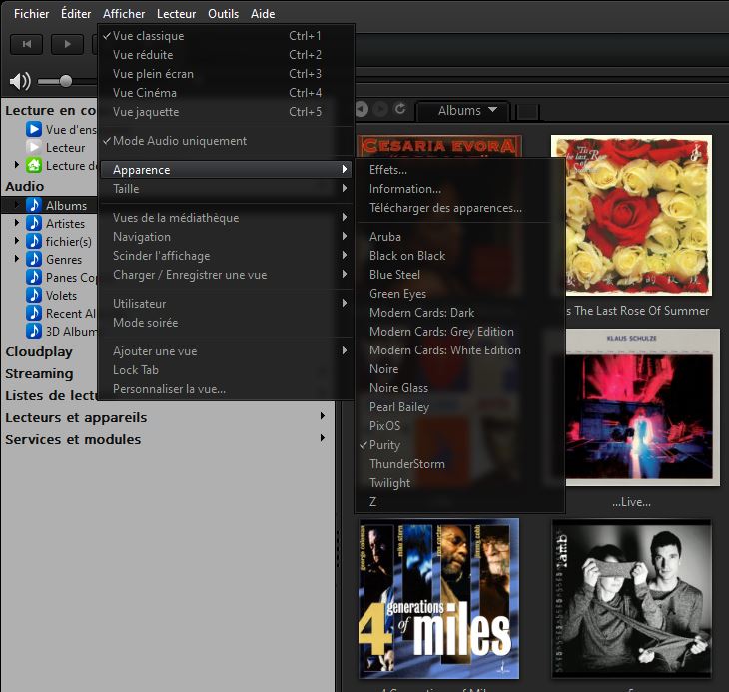Screen dimensions: 729x692
Task: Toggle Mode Audio uniquement option
Action: point(180,141)
